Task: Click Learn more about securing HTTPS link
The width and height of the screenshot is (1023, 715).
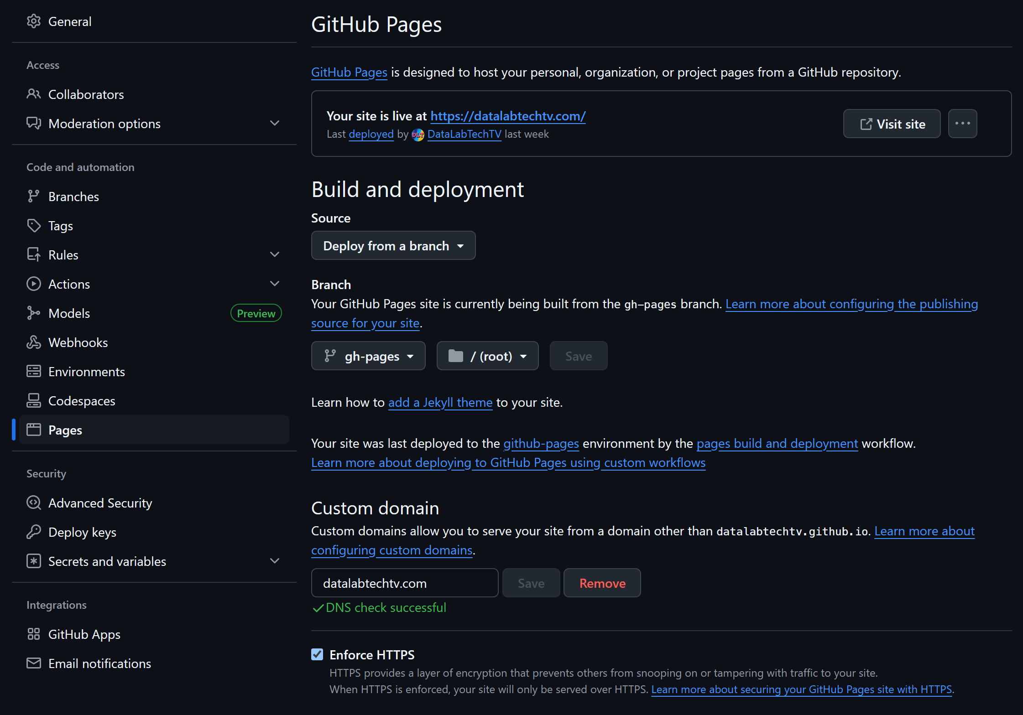Action: [801, 689]
